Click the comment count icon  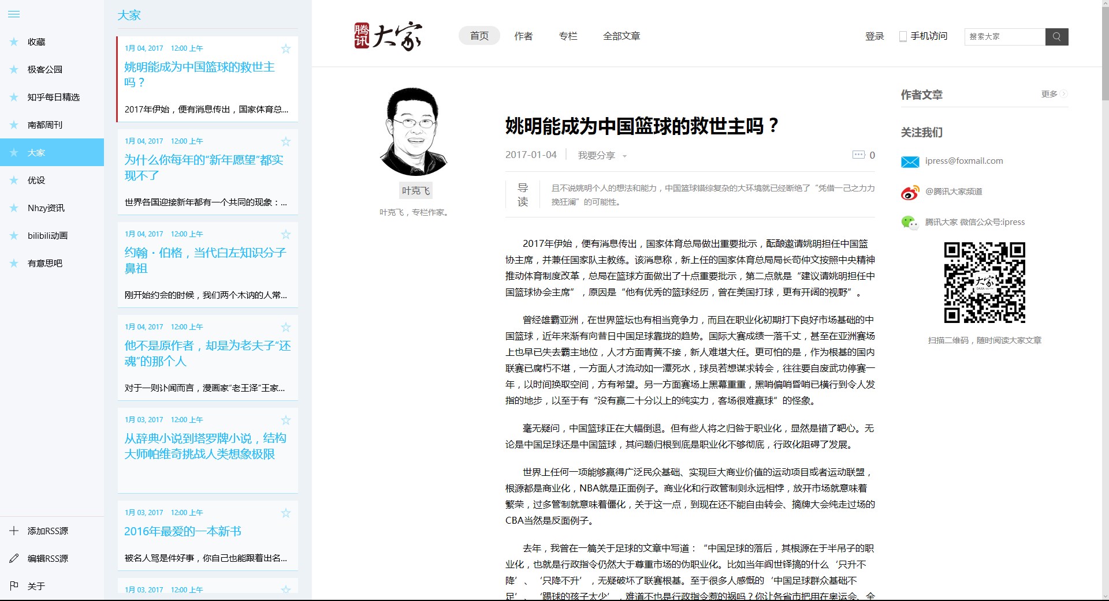click(x=859, y=155)
